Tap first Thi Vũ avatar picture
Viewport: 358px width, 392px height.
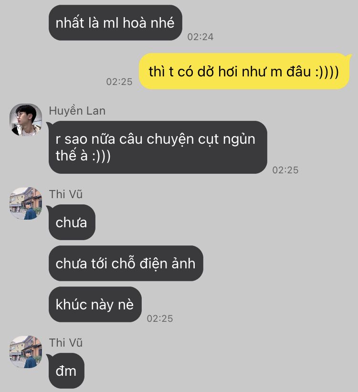click(26, 203)
